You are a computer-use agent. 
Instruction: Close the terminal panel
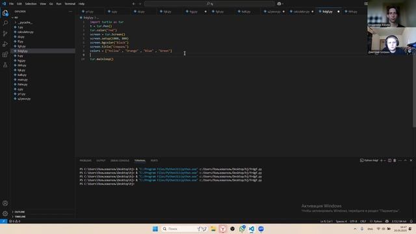[411, 161]
